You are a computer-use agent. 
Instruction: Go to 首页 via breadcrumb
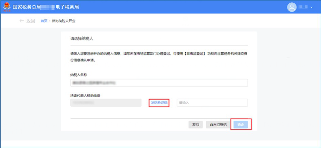point(44,21)
